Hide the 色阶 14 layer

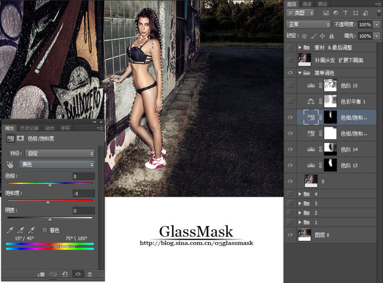point(290,149)
